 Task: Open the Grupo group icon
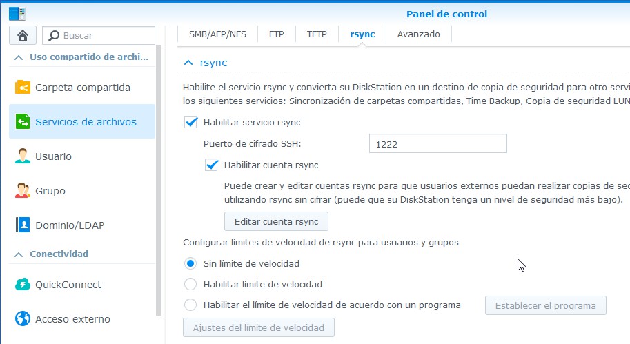[x=23, y=191]
